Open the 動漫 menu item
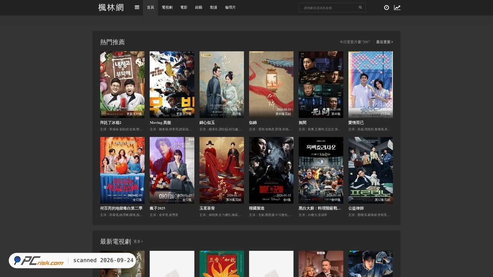 [x=214, y=8]
